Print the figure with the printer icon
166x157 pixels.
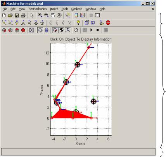tap(23, 16)
